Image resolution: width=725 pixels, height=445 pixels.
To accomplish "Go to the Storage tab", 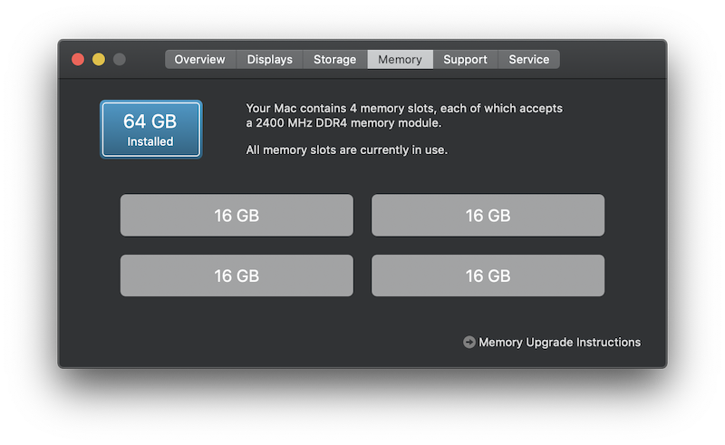I will pyautogui.click(x=334, y=59).
